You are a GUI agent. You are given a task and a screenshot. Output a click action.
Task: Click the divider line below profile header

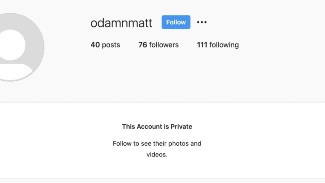click(x=162, y=102)
